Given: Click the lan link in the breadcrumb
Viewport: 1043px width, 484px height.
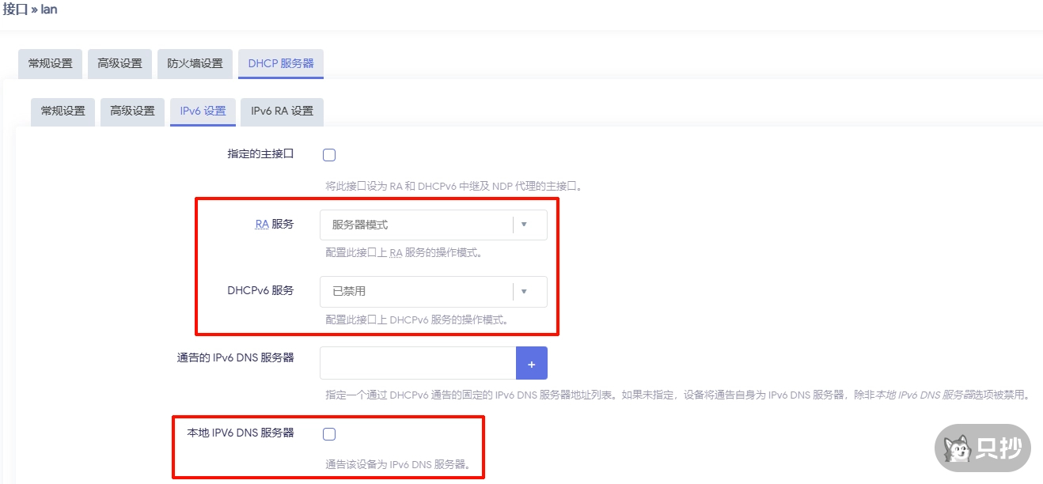Looking at the screenshot, I should tap(47, 9).
